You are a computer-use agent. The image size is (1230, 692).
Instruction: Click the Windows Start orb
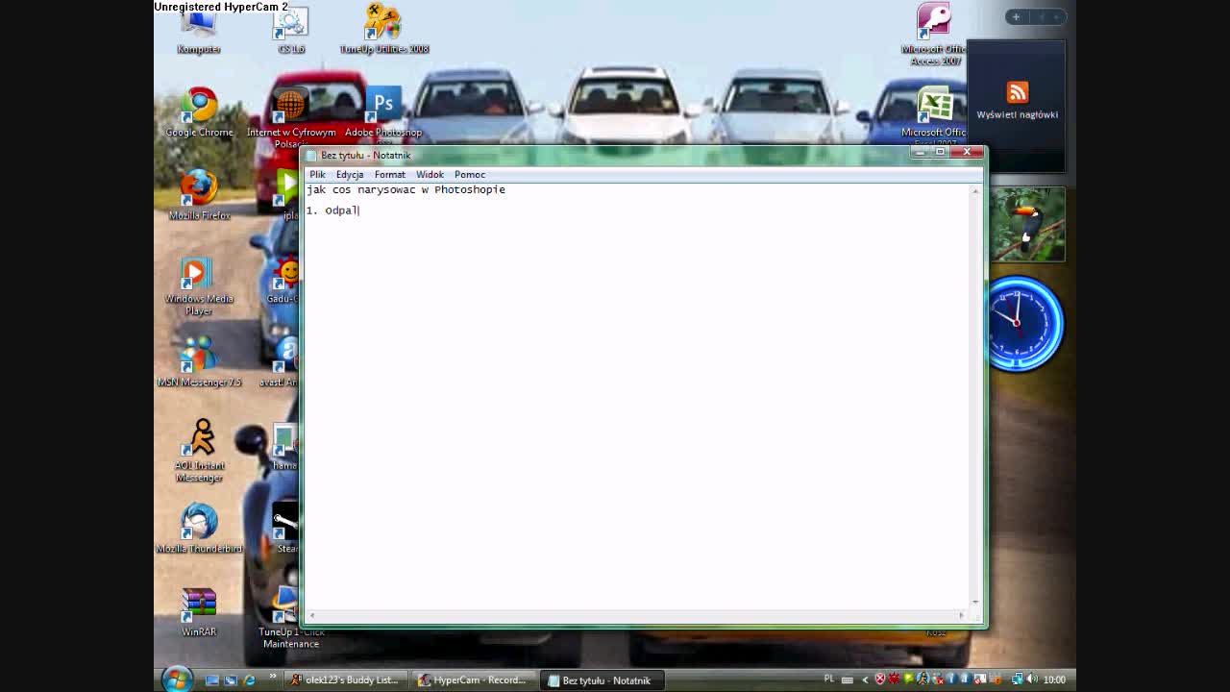point(176,679)
